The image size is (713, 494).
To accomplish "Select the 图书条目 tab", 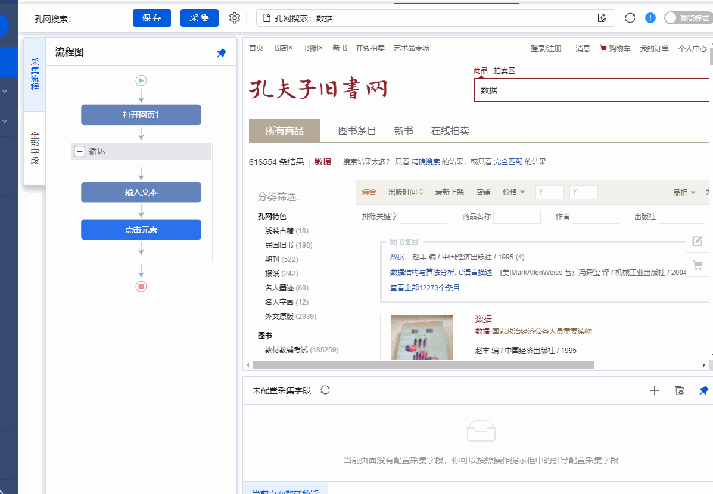I will 357,131.
